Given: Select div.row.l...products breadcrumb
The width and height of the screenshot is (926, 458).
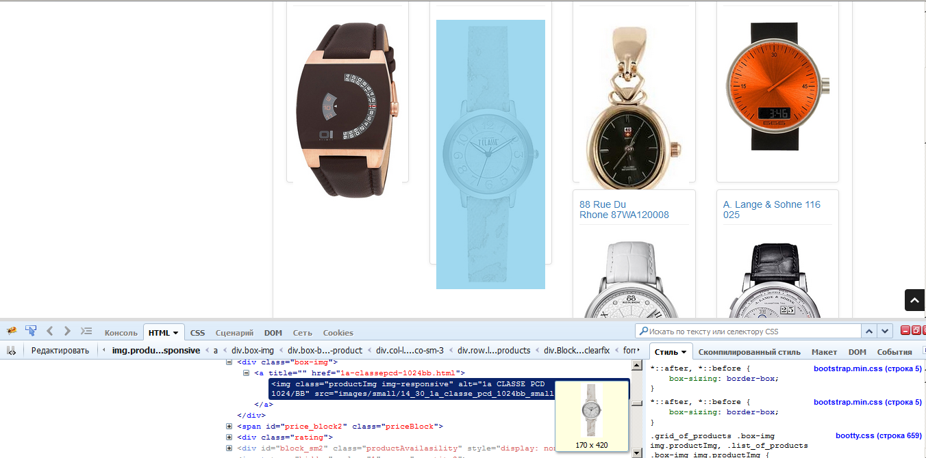Looking at the screenshot, I should click(x=494, y=351).
